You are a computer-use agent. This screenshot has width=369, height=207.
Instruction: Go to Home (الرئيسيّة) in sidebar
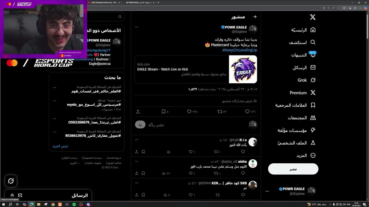(x=303, y=30)
